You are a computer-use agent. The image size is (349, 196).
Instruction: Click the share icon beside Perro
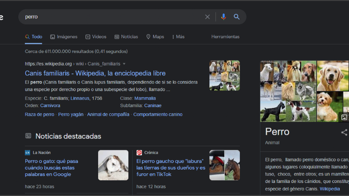click(x=344, y=132)
